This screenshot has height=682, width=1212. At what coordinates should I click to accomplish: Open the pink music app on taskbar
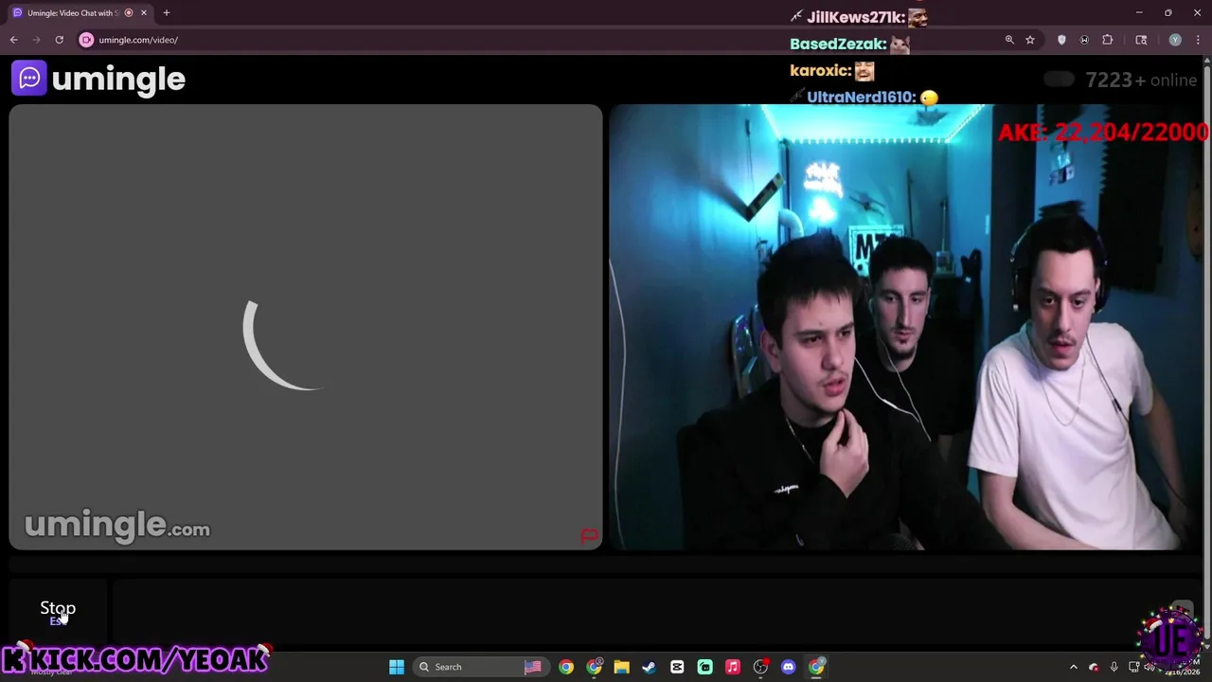733,667
